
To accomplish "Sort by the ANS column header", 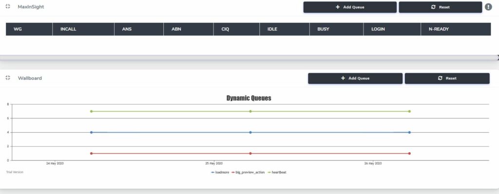I will (139, 29).
